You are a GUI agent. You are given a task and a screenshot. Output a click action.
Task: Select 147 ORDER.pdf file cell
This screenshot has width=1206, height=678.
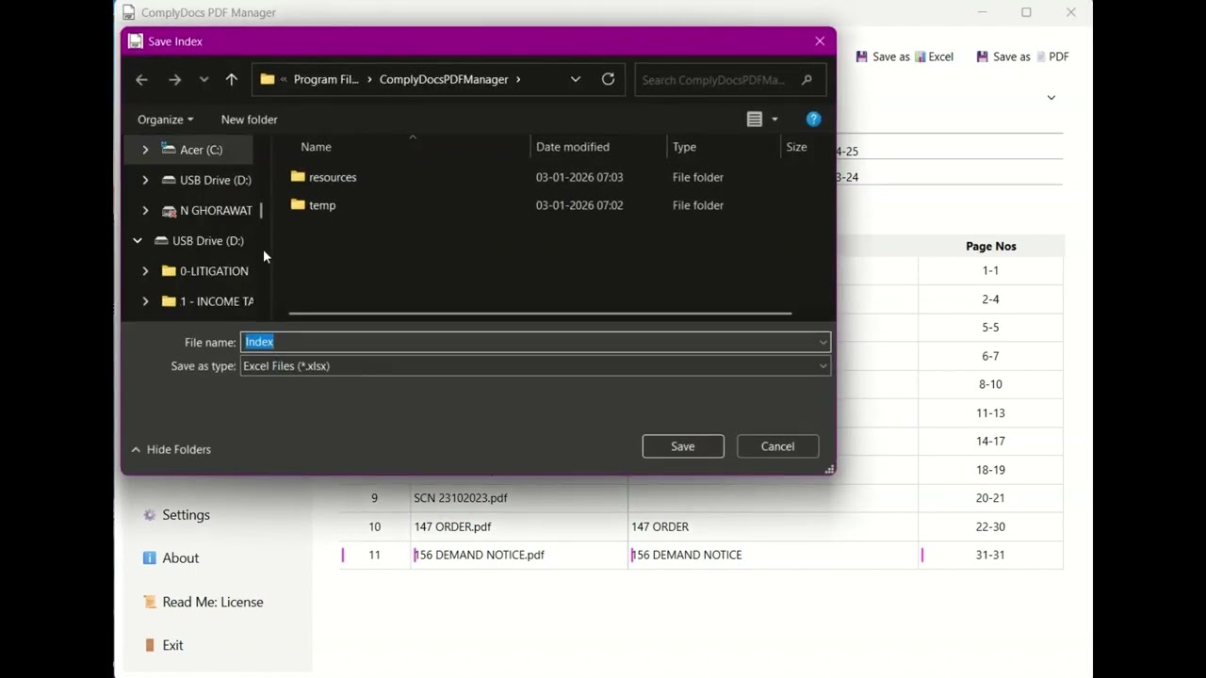(x=519, y=526)
